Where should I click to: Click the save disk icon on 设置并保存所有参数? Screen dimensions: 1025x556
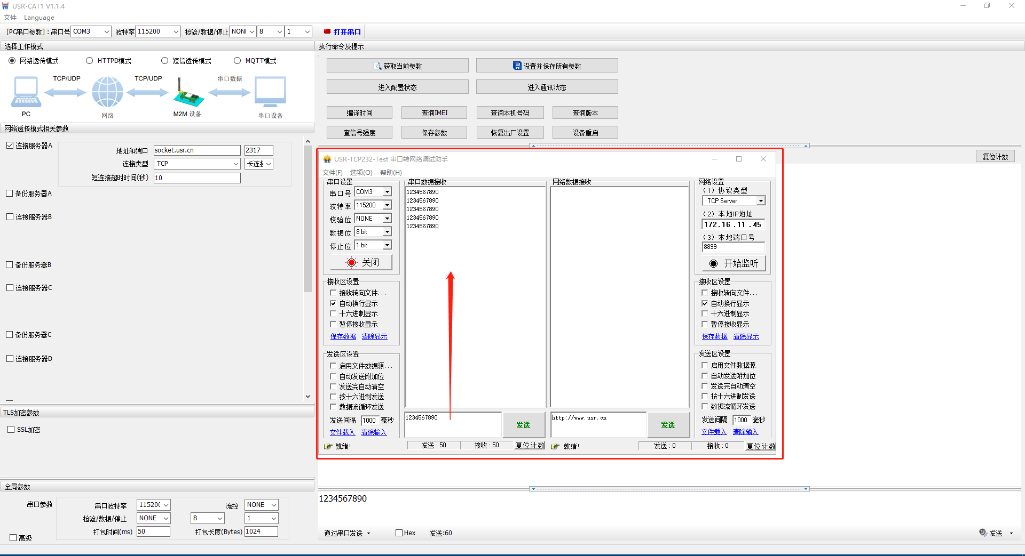pos(517,66)
